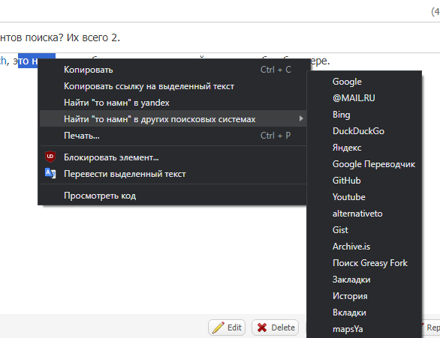Click the Delete button

pos(275,328)
